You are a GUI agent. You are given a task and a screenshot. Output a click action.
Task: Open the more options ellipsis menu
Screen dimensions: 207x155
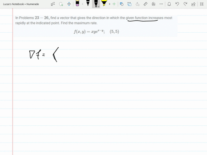pyautogui.click(x=161, y=4)
